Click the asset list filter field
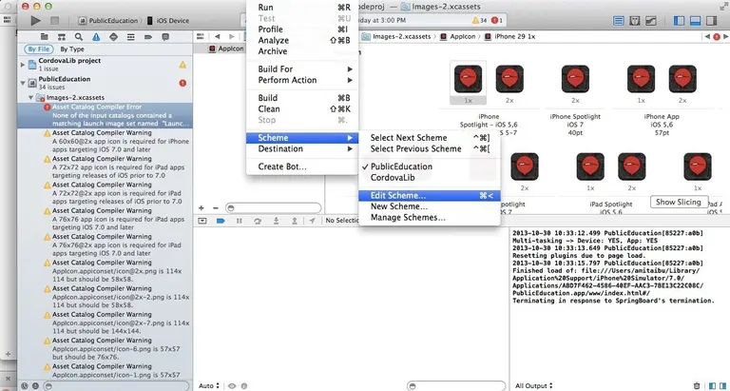Image resolution: width=730 pixels, height=391 pixels. pyautogui.click(x=274, y=207)
